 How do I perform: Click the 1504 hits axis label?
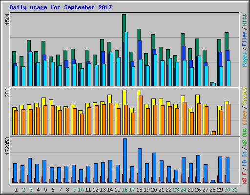[7, 19]
